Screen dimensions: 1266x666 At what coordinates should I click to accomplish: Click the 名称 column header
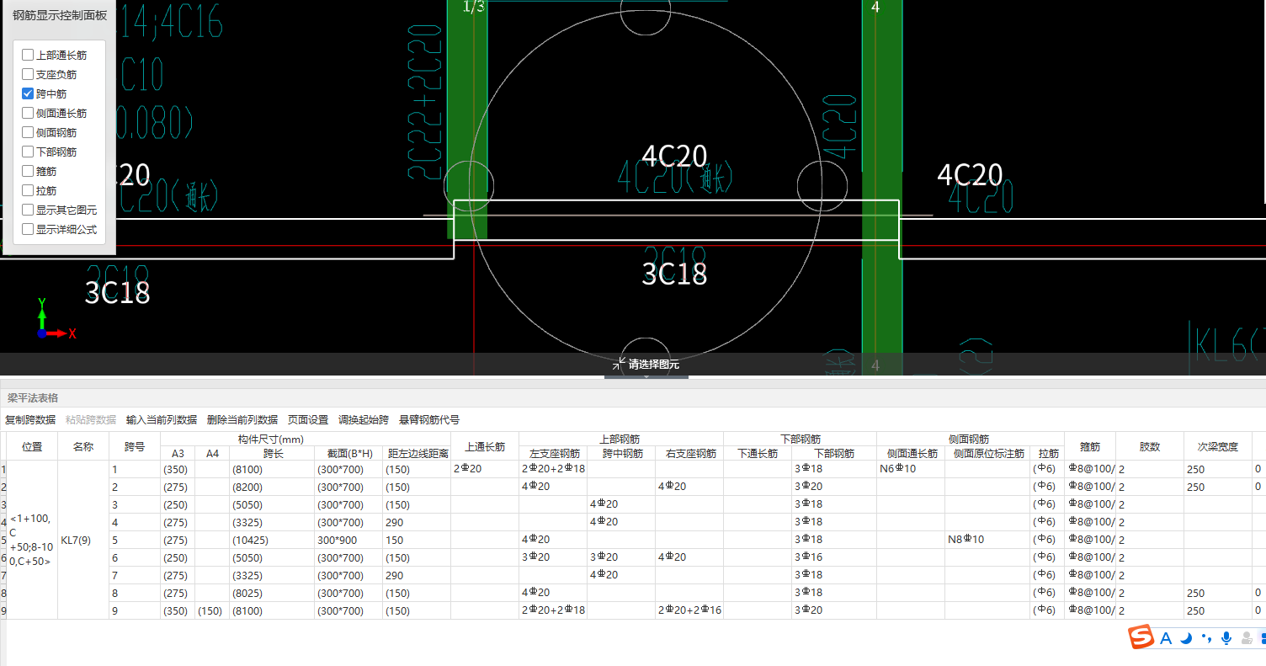pyautogui.click(x=83, y=446)
